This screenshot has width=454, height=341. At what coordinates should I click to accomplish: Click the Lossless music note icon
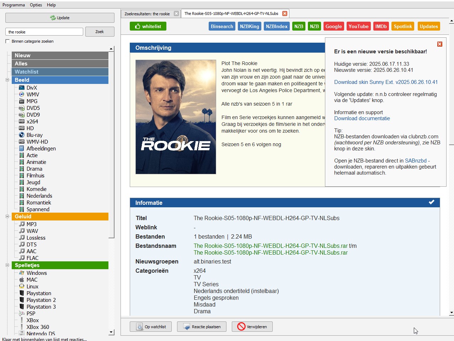[x=22, y=238]
